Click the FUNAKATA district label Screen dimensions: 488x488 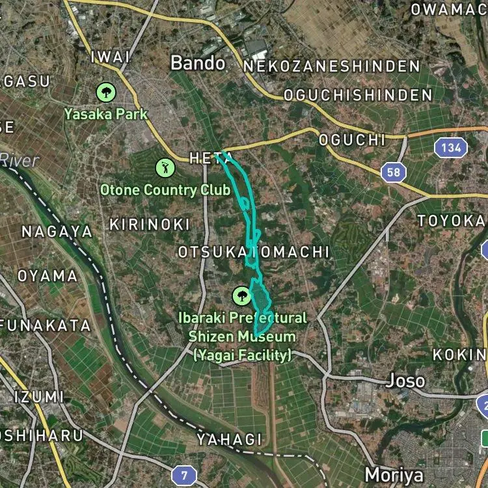point(45,326)
